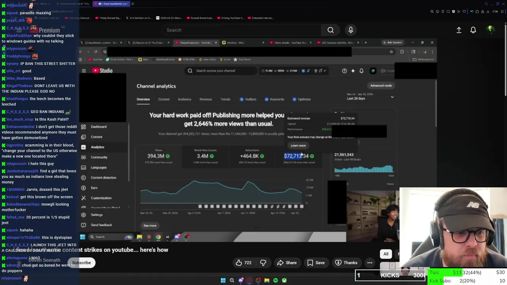
Task: Open the Studio notifications bell
Action: click(x=361, y=71)
